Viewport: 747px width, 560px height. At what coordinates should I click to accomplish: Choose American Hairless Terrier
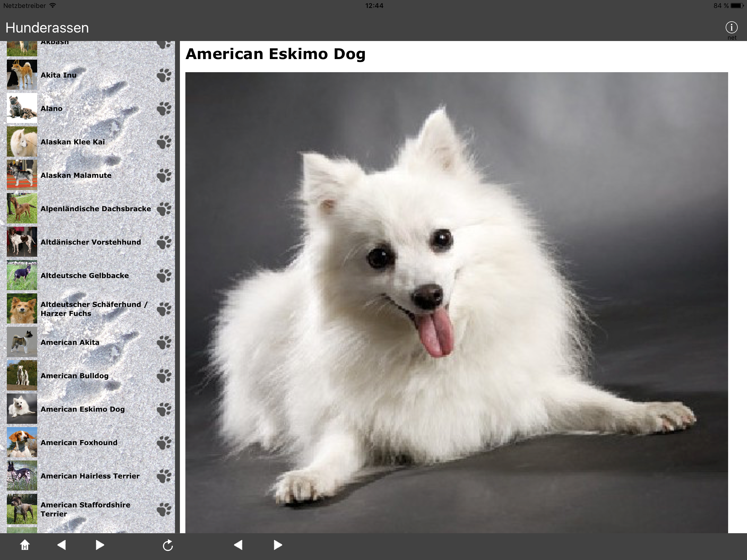[90, 476]
